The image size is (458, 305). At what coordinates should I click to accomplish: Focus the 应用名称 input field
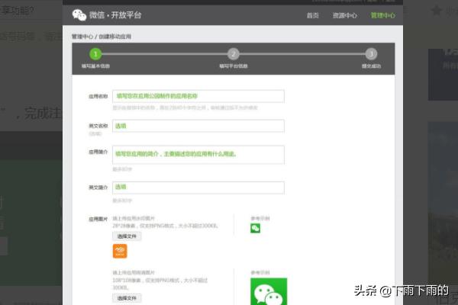pos(198,96)
